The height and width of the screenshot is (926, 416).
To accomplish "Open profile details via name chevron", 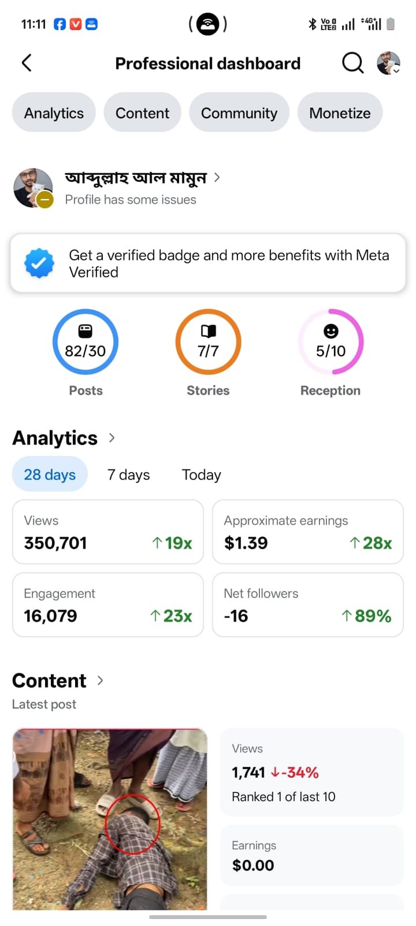I will 217,178.
